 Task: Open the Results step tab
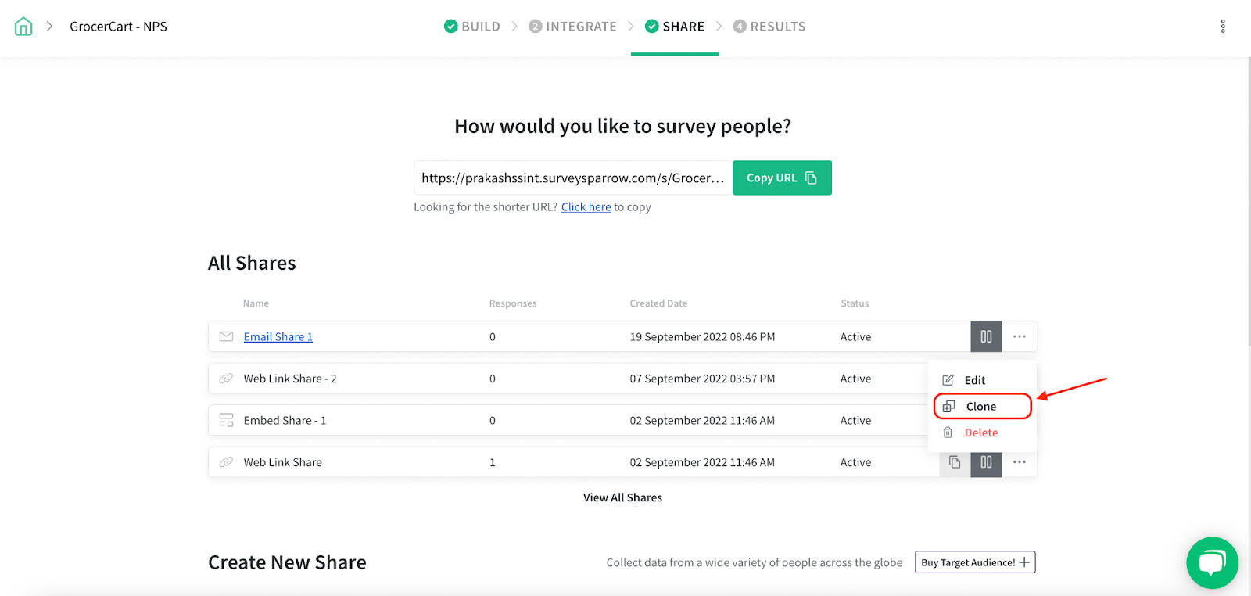pyautogui.click(x=769, y=27)
